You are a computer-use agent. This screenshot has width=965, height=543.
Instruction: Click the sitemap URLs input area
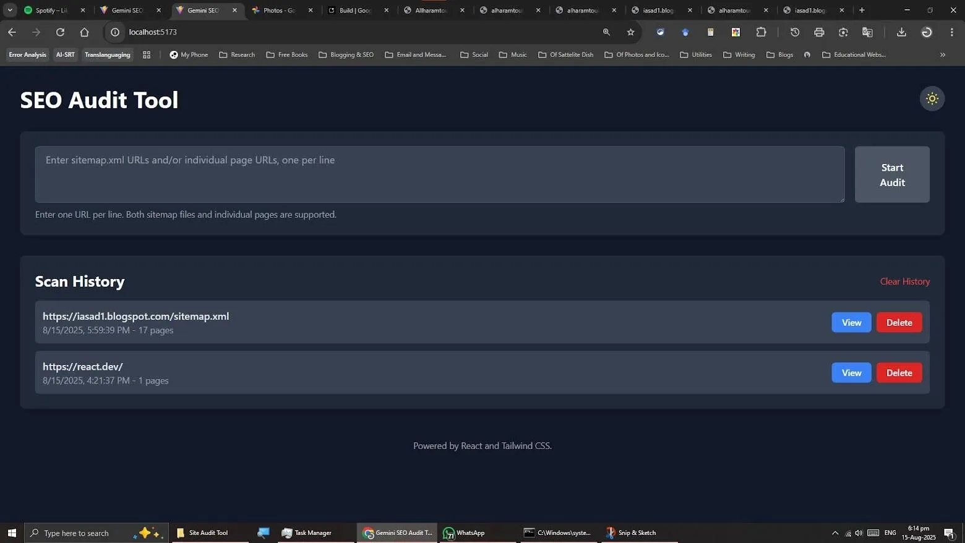[439, 174]
